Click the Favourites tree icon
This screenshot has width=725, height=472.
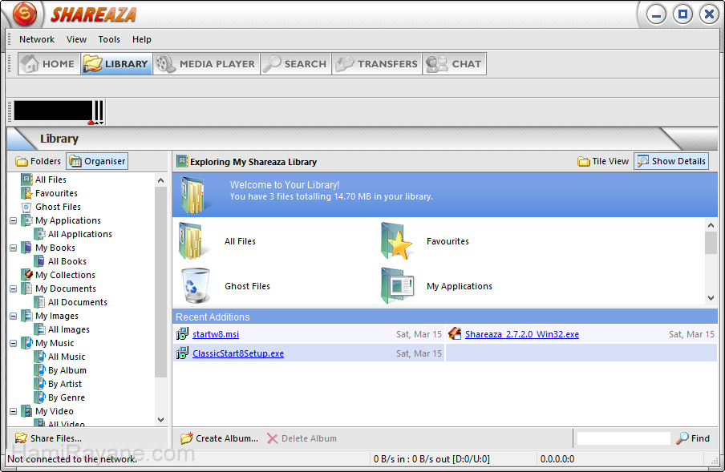click(x=26, y=193)
